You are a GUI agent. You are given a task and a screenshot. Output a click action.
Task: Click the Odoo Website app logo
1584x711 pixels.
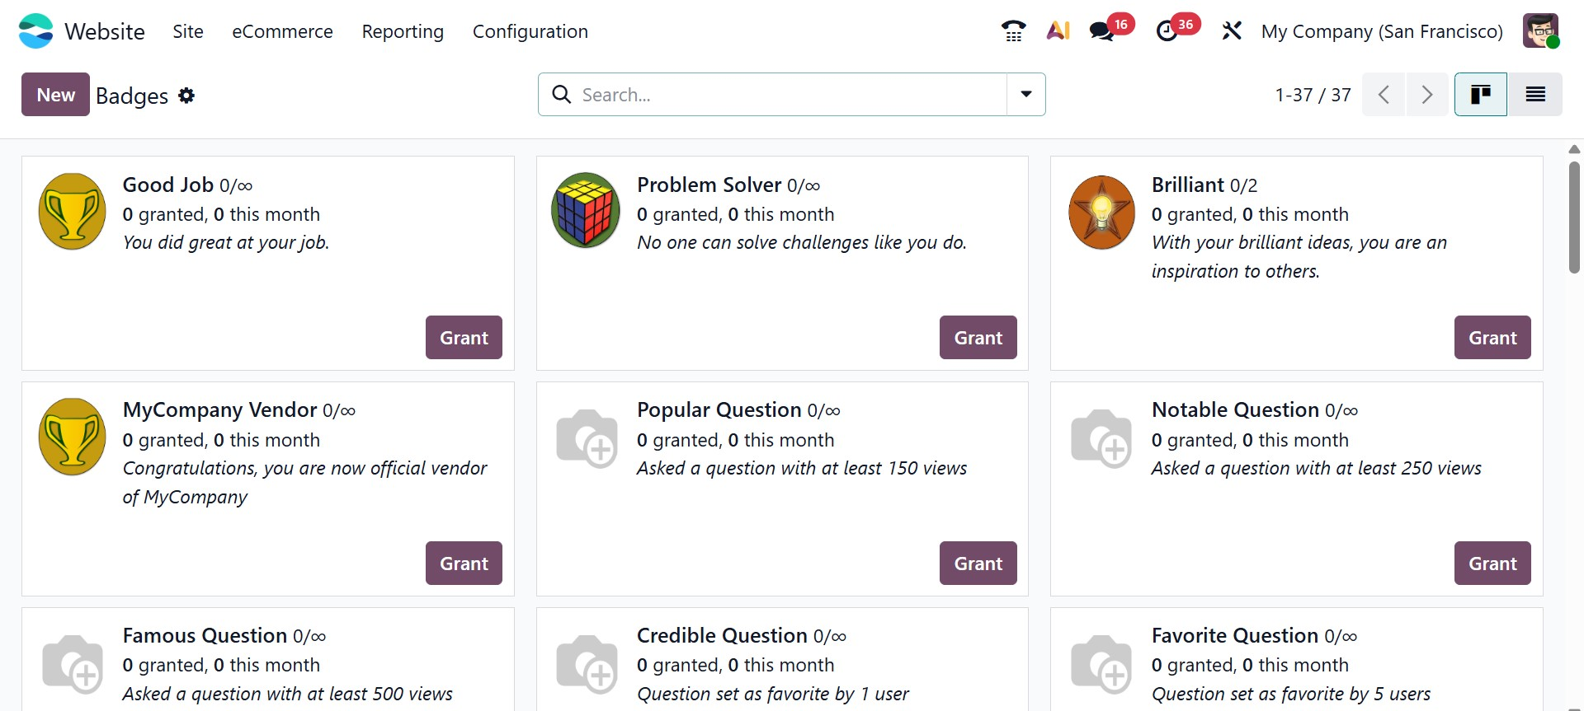pos(35,31)
